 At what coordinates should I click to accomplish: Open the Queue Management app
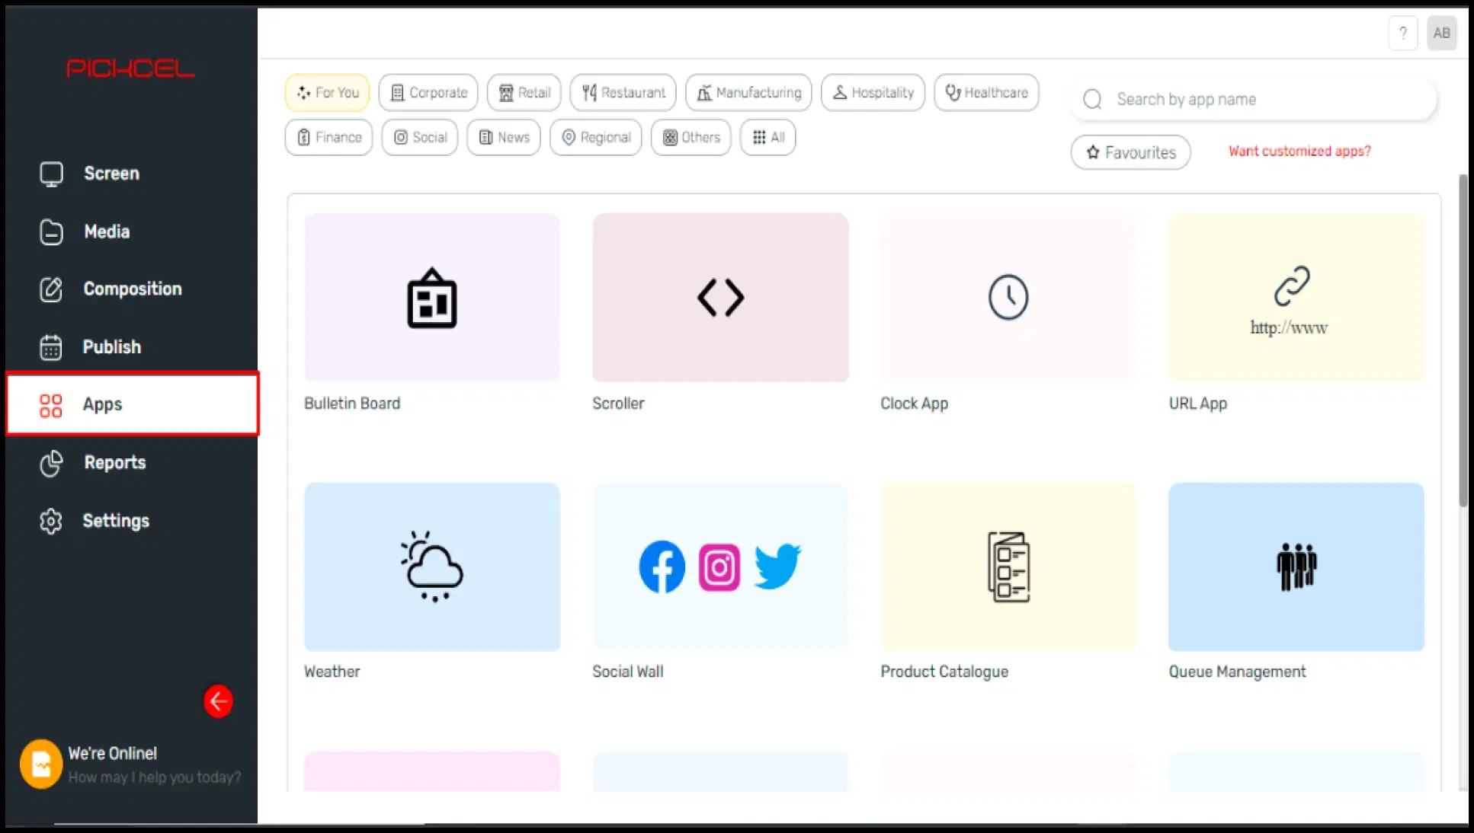point(1296,567)
